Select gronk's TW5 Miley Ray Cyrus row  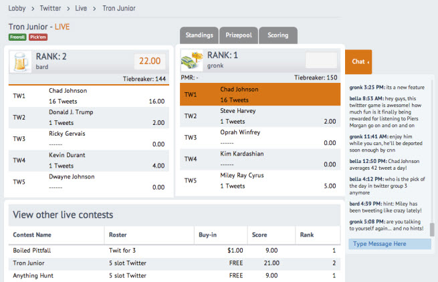(260, 180)
